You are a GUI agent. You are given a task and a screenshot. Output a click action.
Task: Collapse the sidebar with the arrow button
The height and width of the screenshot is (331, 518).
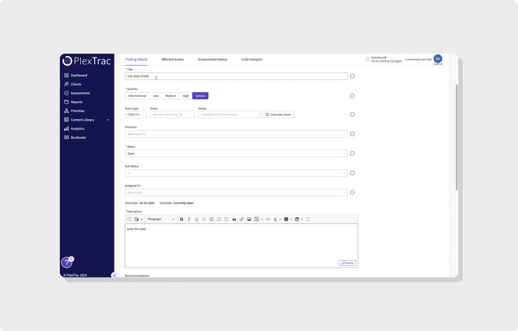pyautogui.click(x=114, y=275)
